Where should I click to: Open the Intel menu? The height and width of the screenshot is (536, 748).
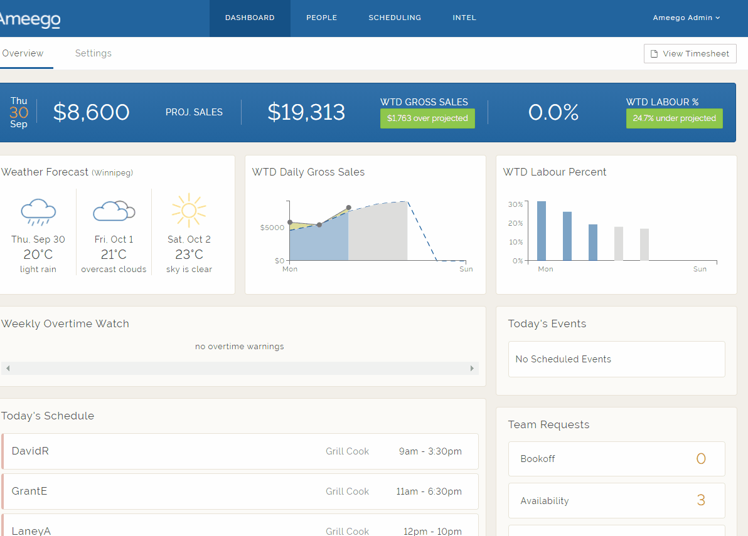click(x=464, y=18)
